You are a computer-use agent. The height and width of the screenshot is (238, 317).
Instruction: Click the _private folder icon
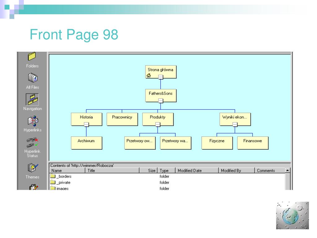click(53, 182)
